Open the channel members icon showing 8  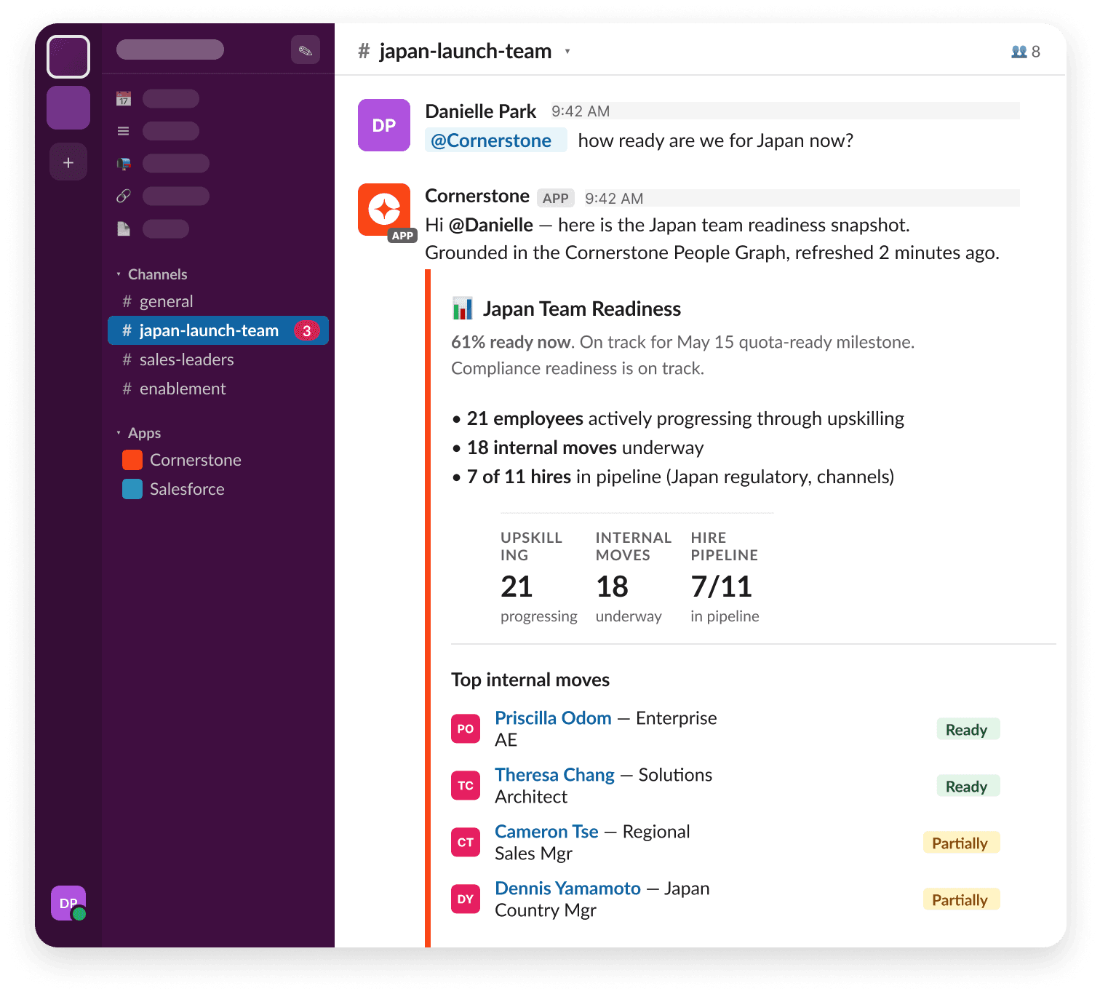tap(1026, 52)
